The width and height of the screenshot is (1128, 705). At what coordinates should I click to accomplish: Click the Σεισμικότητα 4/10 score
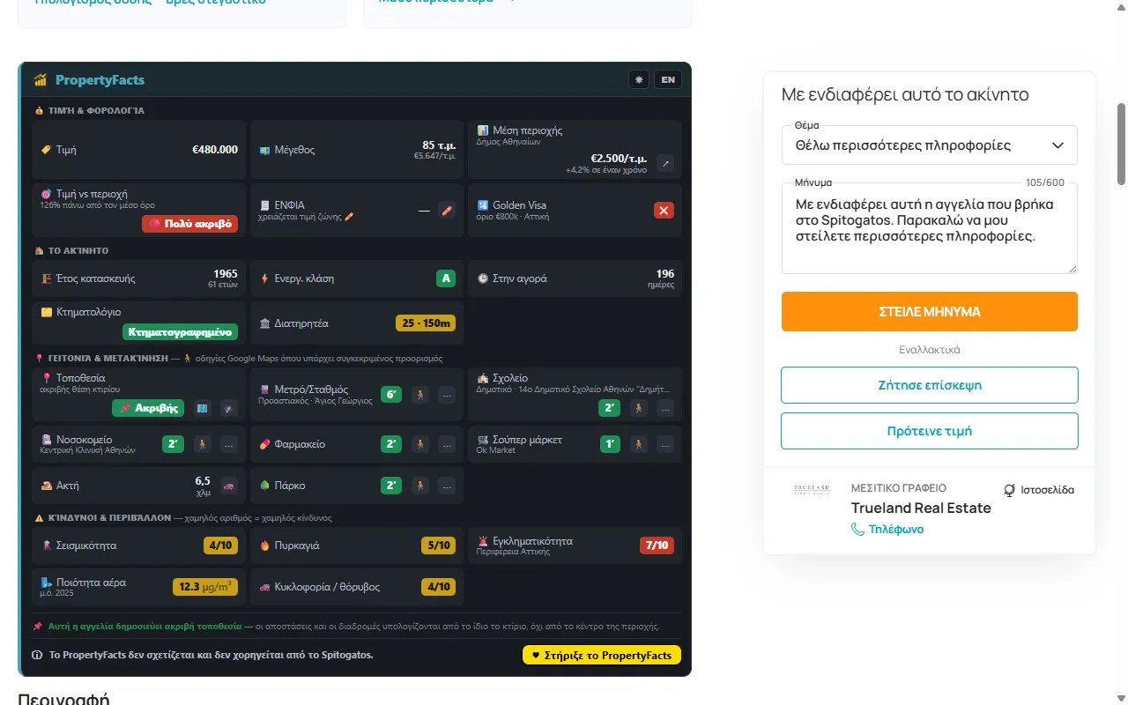click(220, 545)
